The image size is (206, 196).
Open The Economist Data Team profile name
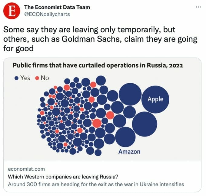coord(57,7)
